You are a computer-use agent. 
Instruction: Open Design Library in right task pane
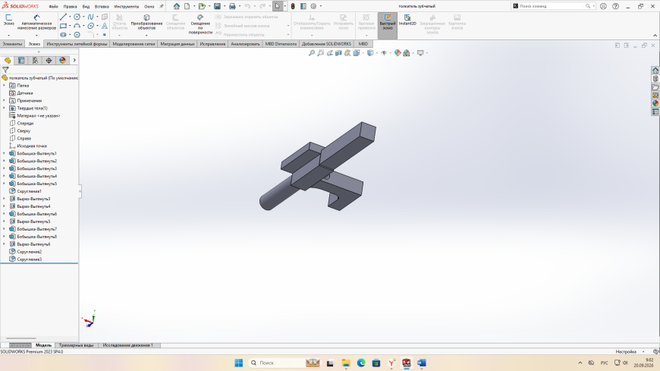pyautogui.click(x=655, y=79)
